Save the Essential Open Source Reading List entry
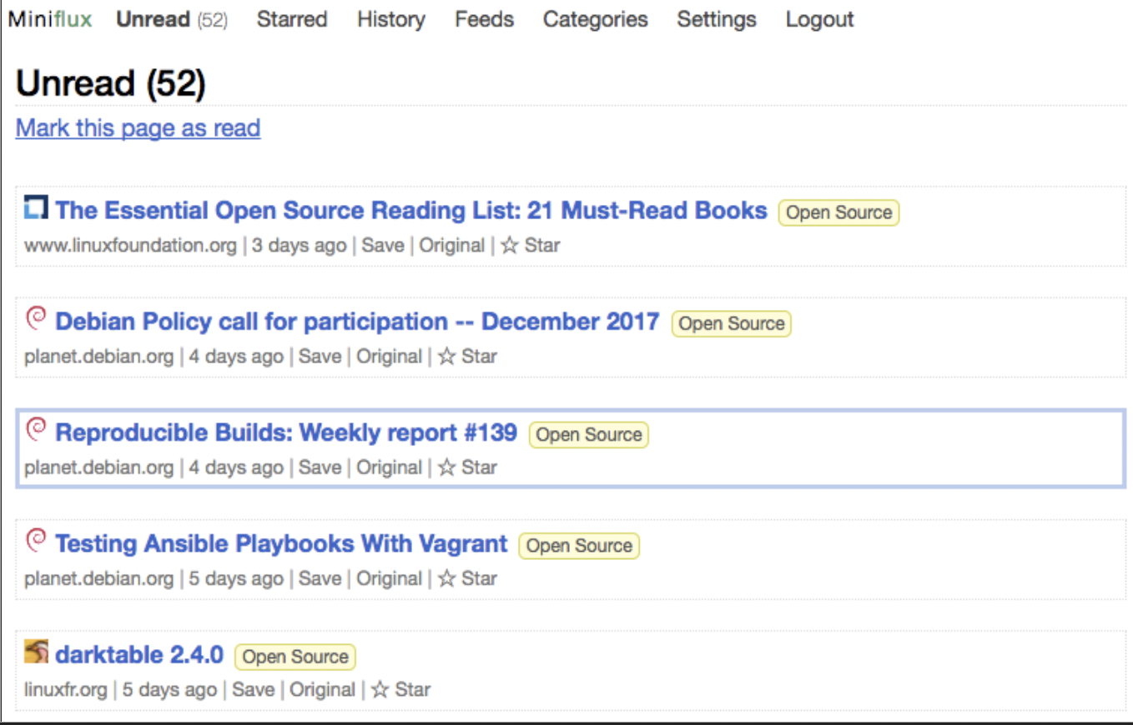The width and height of the screenshot is (1133, 725). click(x=383, y=245)
